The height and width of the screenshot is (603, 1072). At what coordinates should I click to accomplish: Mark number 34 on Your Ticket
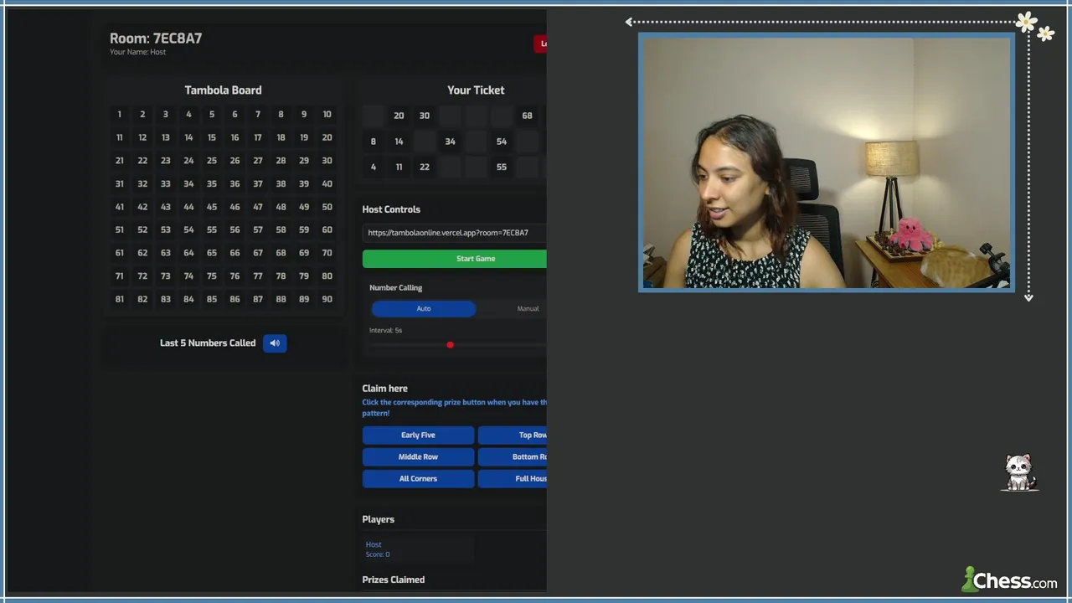(450, 142)
